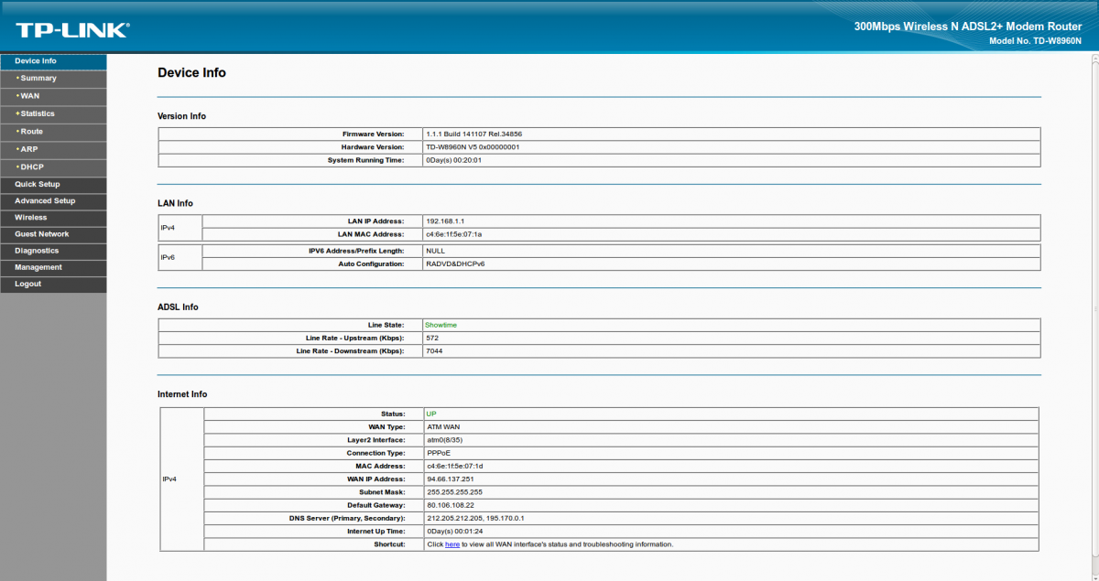Screen dimensions: 1099x581
Task: Open the Advanced Setup section
Action: [53, 201]
